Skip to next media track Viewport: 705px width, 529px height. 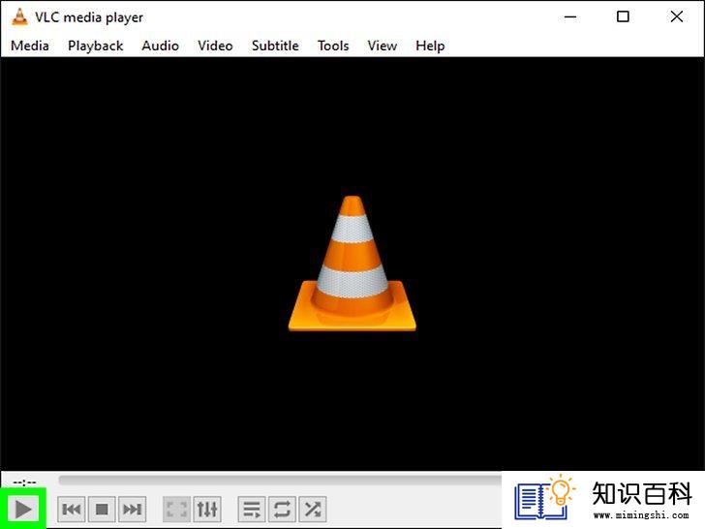[132, 510]
